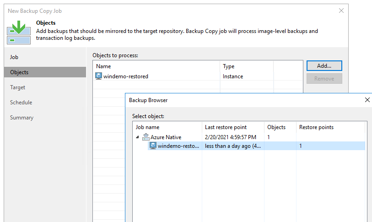Select the Objects wizard step
Screen dimensions: 372x222
19,72
